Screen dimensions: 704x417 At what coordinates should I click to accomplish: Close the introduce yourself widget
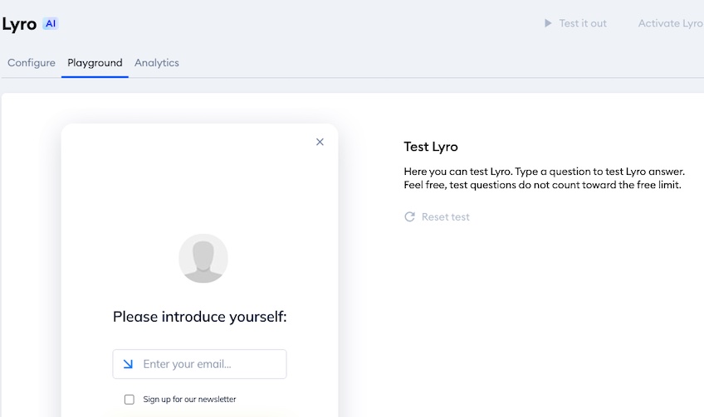[320, 142]
